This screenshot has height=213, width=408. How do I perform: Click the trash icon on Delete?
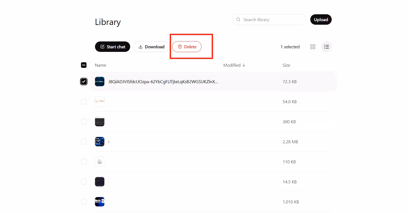tap(180, 47)
